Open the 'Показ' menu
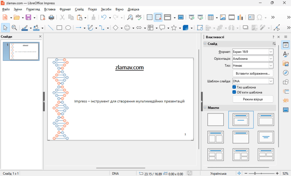This screenshot has width=291, height=176. (92, 9)
